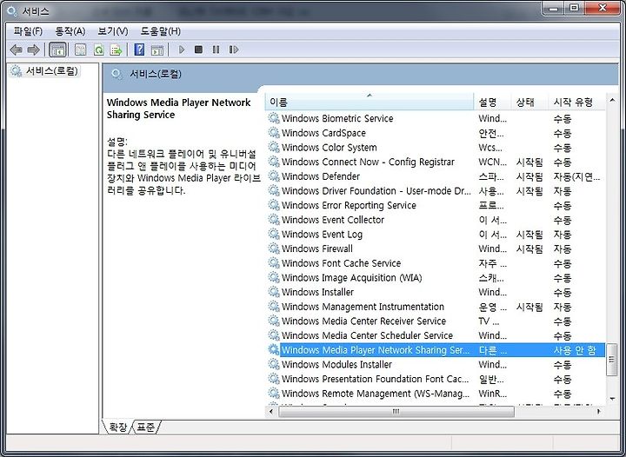Switch to the 표준 tab
This screenshot has height=457, width=626.
coord(145,427)
